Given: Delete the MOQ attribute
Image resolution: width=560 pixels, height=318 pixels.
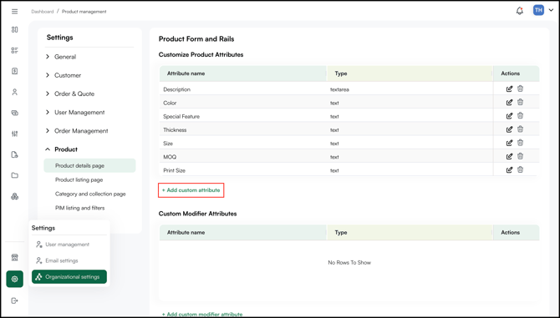Looking at the screenshot, I should (521, 156).
